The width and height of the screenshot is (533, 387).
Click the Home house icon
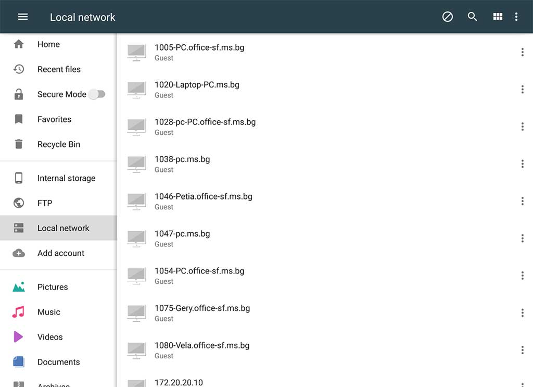click(19, 44)
